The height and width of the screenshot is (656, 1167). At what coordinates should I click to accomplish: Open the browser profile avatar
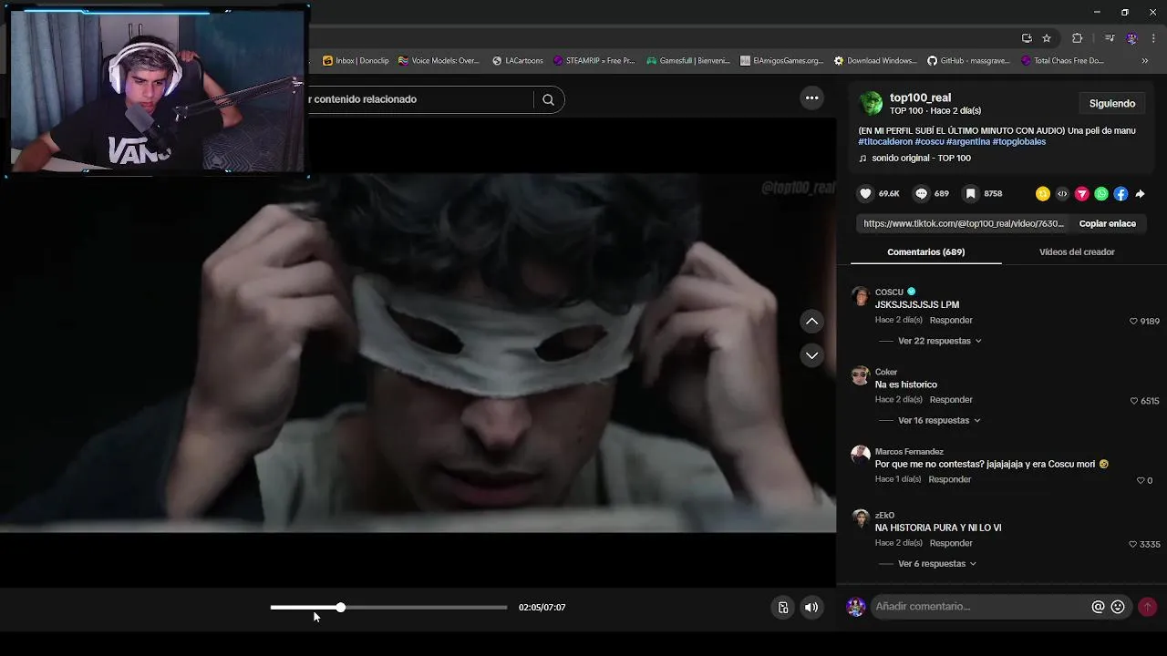(x=1131, y=38)
